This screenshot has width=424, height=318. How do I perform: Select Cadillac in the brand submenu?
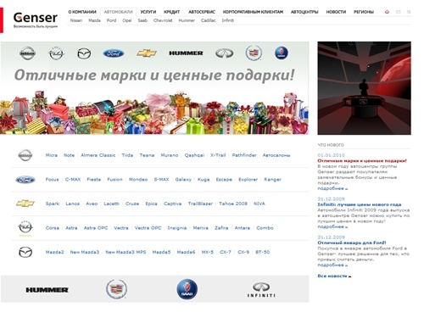click(x=209, y=20)
